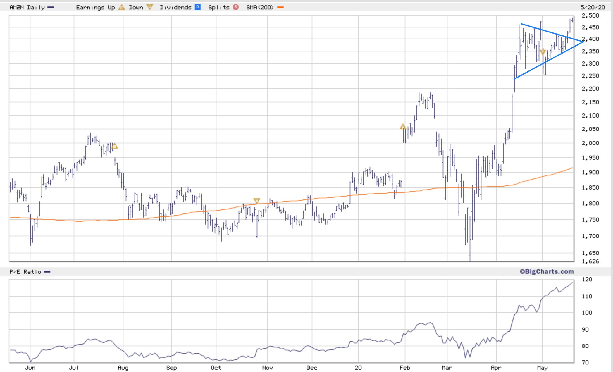The height and width of the screenshot is (372, 613).
Task: Click the Nov label on time axis
Action: pos(267,368)
